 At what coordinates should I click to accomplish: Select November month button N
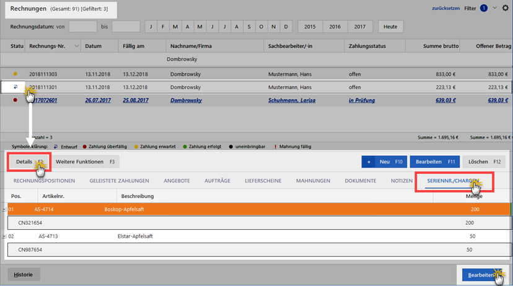(273, 27)
